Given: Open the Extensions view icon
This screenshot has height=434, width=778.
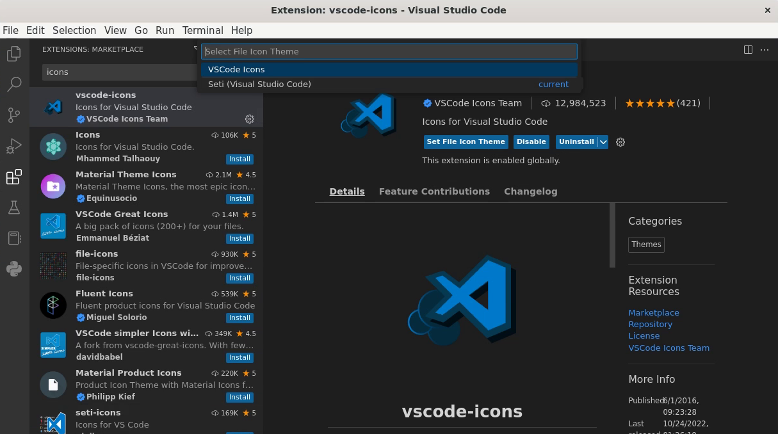Looking at the screenshot, I should coord(14,177).
